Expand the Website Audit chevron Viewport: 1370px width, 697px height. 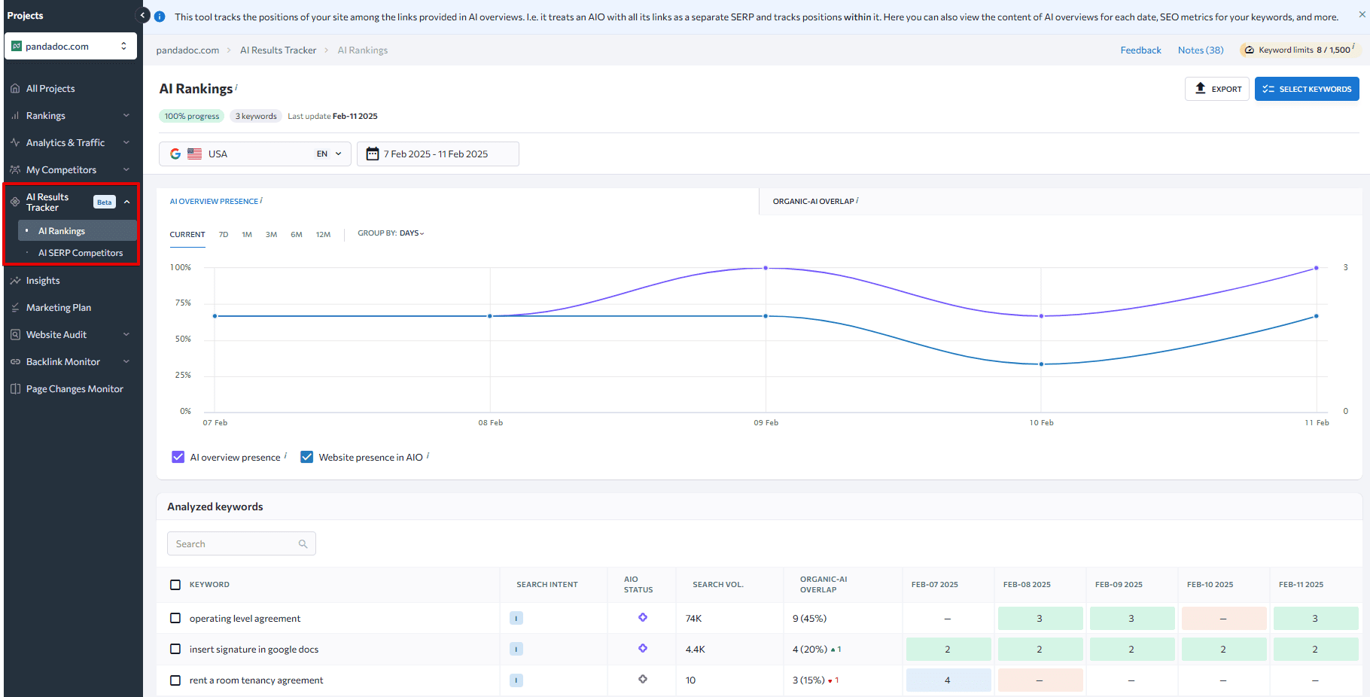click(126, 334)
